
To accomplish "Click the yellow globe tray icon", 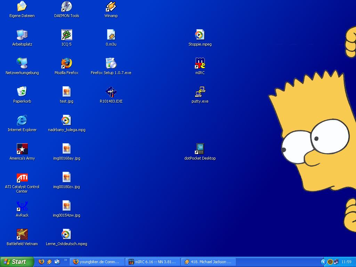I will (330, 262).
